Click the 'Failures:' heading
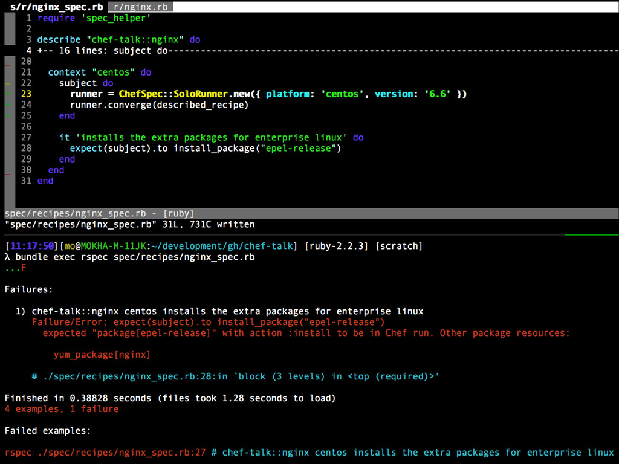Viewport: 619px width, 464px height. pos(28,289)
